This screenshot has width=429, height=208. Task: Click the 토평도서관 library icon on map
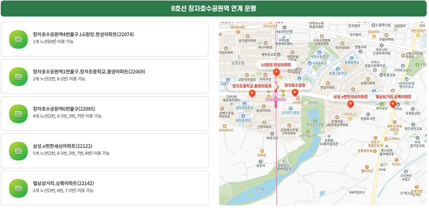[x=367, y=115]
